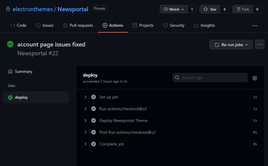
Task: Expand the Post Run actions/checkout@v2 step
Action: [85, 132]
